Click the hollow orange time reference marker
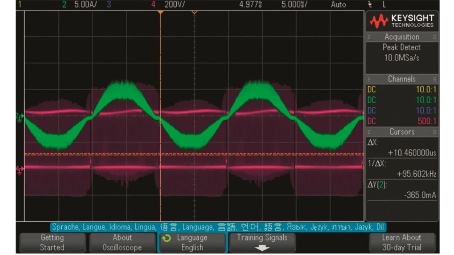Screen dimensions: 454x255 pyautogui.click(x=194, y=12)
